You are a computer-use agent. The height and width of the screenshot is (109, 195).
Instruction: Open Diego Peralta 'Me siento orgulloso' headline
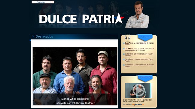click(x=138, y=101)
